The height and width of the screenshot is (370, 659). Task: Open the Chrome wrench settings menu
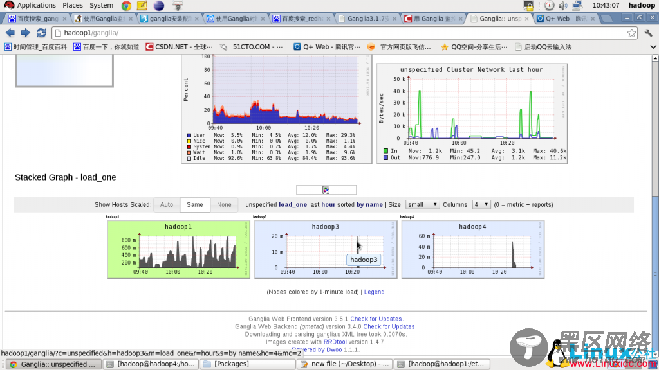pyautogui.click(x=649, y=33)
